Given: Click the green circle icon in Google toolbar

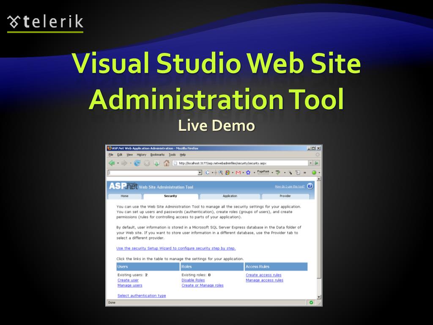Looking at the screenshot, I should pos(314,173).
